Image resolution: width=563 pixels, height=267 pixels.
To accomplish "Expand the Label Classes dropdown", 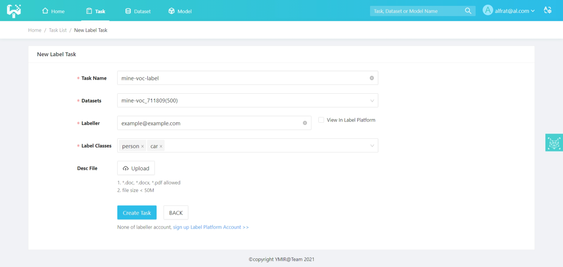I will tap(372, 146).
